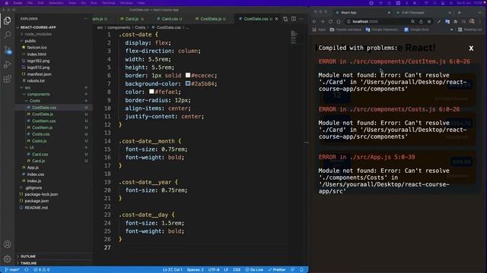Click the feedback icon in status bar
487x273 pixels.
tap(292, 270)
